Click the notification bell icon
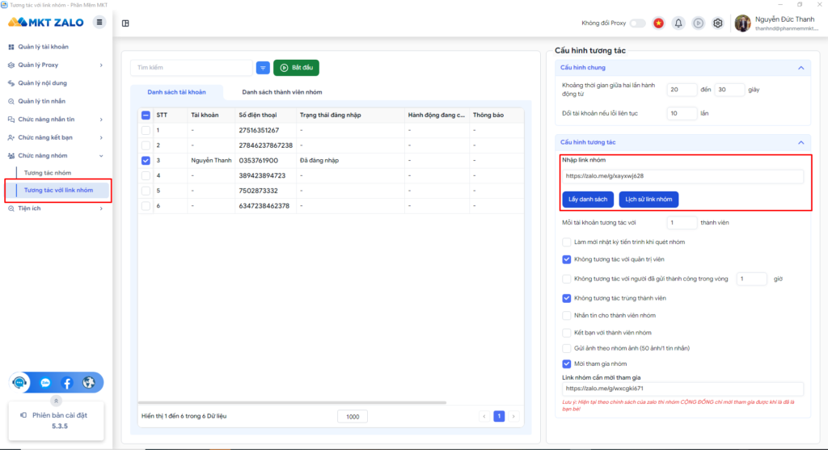 coord(678,23)
